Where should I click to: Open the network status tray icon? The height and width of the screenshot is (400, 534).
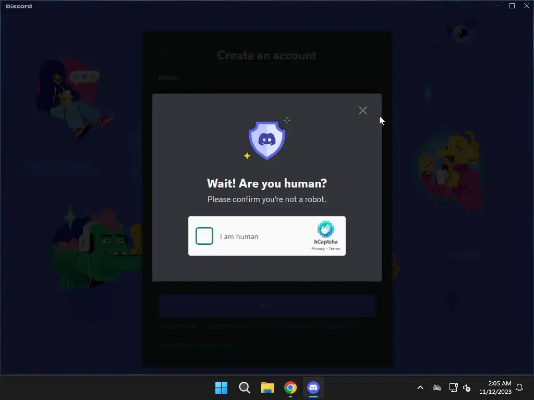[453, 387]
